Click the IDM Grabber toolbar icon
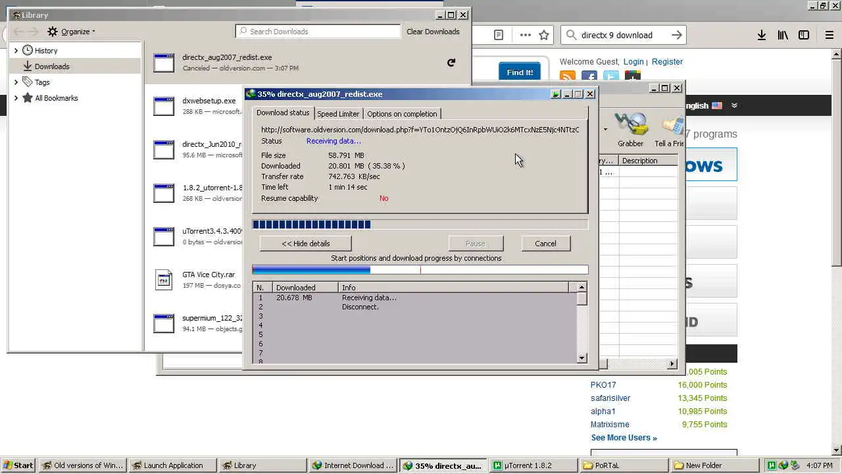 [630, 130]
